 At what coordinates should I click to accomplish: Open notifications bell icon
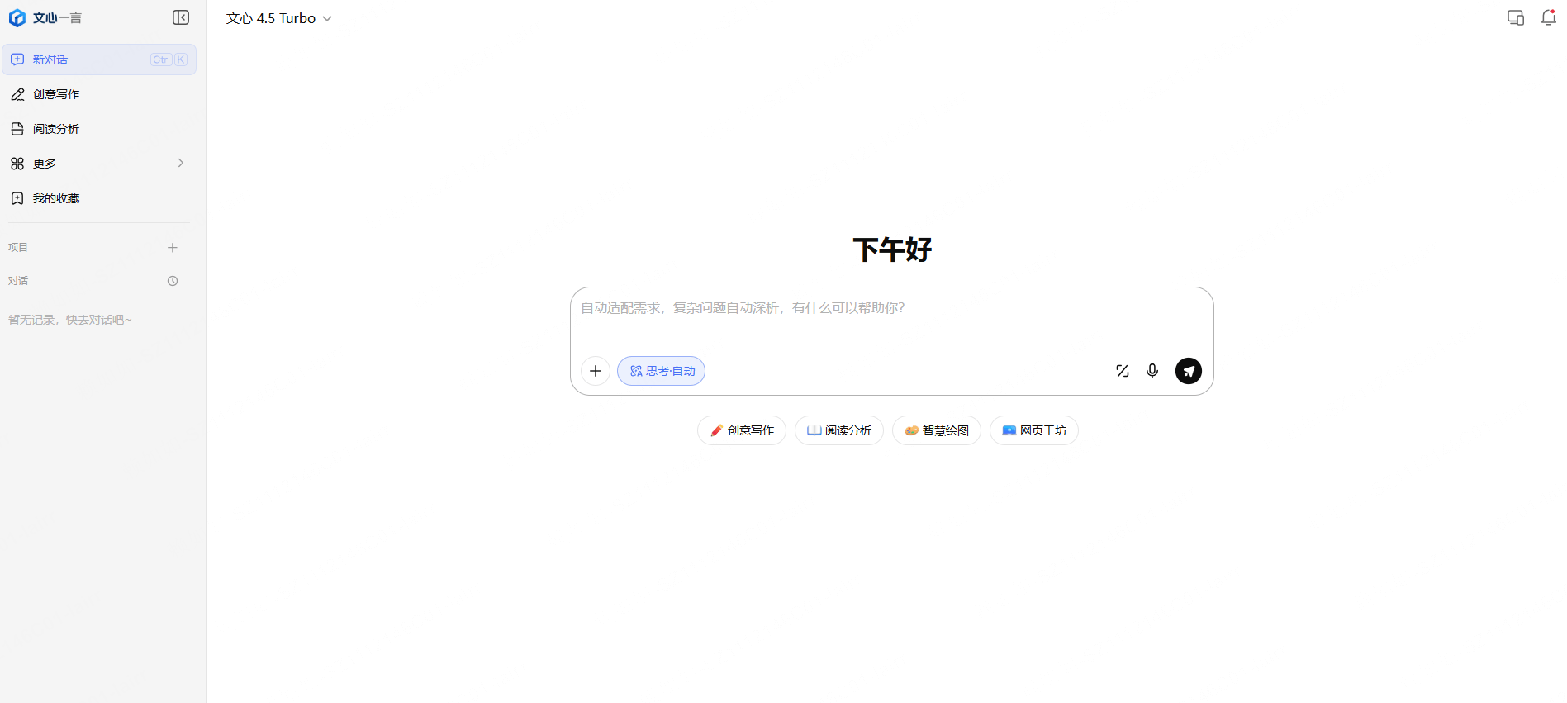tap(1549, 18)
